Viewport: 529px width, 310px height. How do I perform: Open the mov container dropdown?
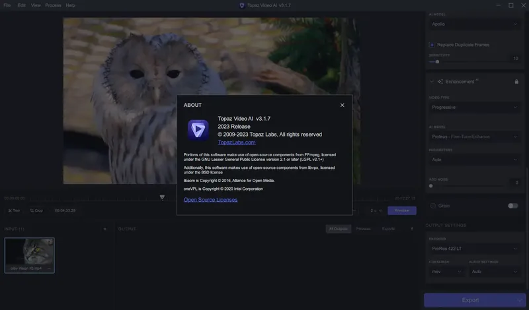pyautogui.click(x=446, y=272)
